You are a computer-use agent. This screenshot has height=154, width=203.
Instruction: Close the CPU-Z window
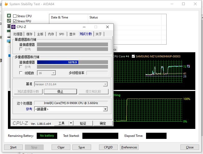(108, 27)
